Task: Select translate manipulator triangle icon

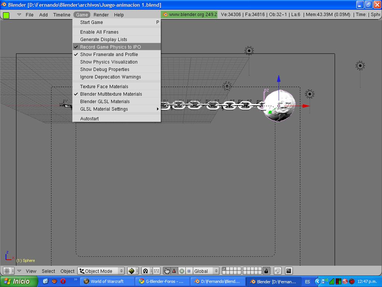Action: [174, 271]
